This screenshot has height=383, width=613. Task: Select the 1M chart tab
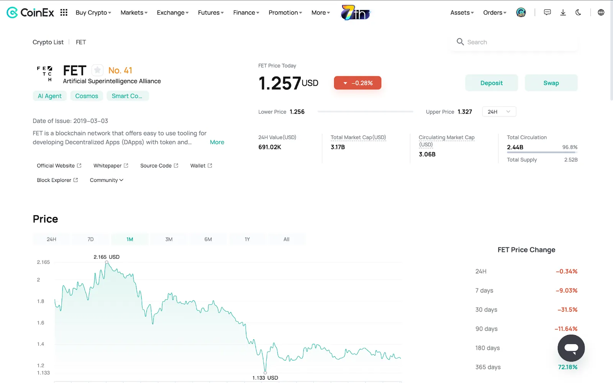click(x=130, y=239)
